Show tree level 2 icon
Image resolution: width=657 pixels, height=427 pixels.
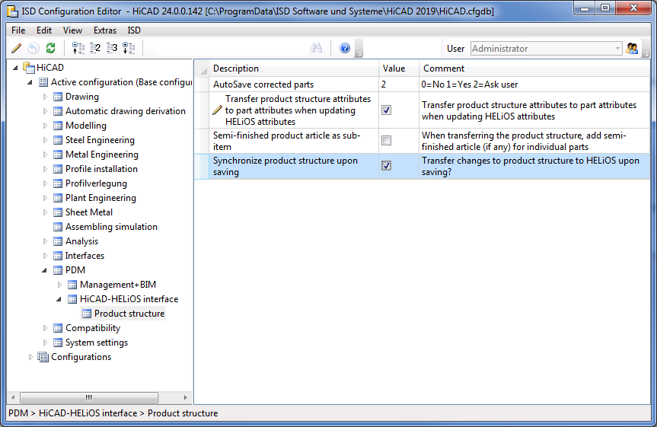click(x=95, y=48)
